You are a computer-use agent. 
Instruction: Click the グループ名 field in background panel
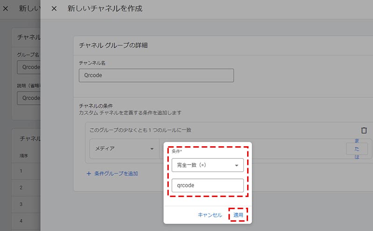29,67
